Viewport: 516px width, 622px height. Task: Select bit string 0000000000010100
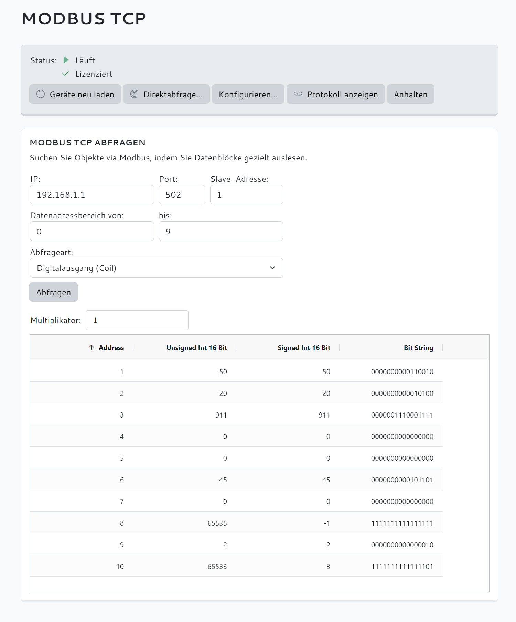click(x=402, y=393)
